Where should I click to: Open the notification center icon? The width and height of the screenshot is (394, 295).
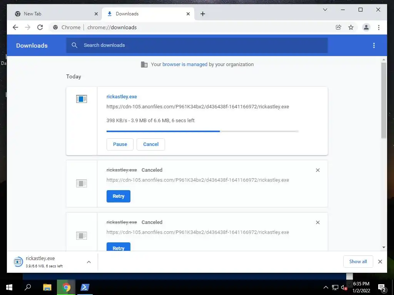[x=382, y=288]
